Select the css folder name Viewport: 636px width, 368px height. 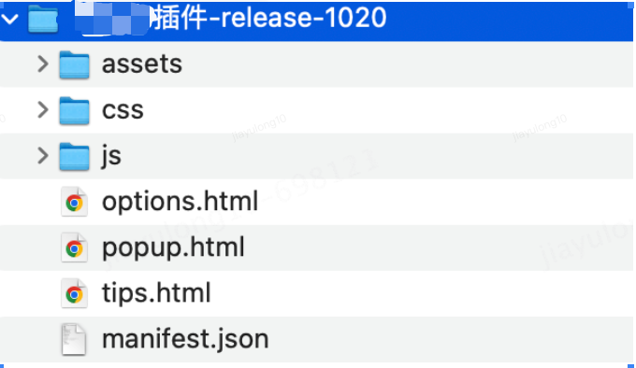tap(123, 110)
